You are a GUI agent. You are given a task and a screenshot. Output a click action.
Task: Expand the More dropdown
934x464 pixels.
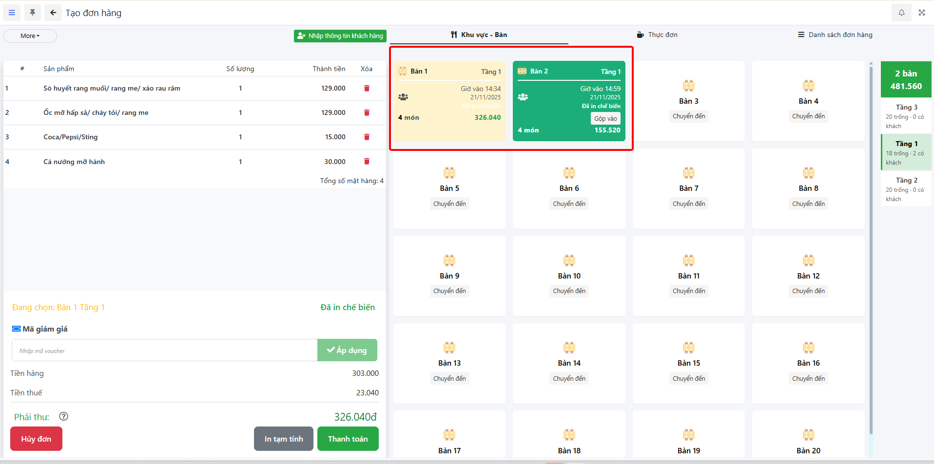30,36
